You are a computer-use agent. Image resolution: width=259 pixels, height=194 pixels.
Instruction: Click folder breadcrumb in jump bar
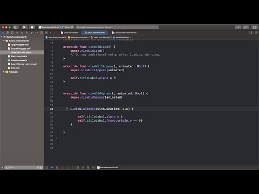[78, 37]
